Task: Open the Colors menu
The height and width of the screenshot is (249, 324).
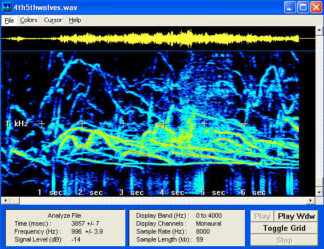Action: [28, 20]
